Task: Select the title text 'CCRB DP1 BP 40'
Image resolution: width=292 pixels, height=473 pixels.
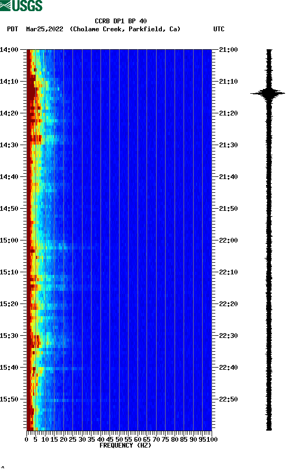Action: (x=121, y=21)
